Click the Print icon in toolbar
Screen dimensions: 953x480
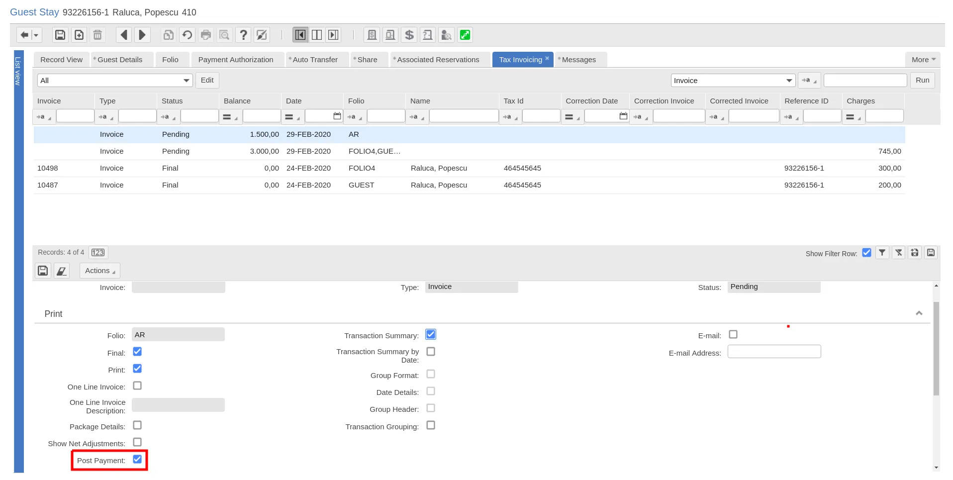[205, 35]
